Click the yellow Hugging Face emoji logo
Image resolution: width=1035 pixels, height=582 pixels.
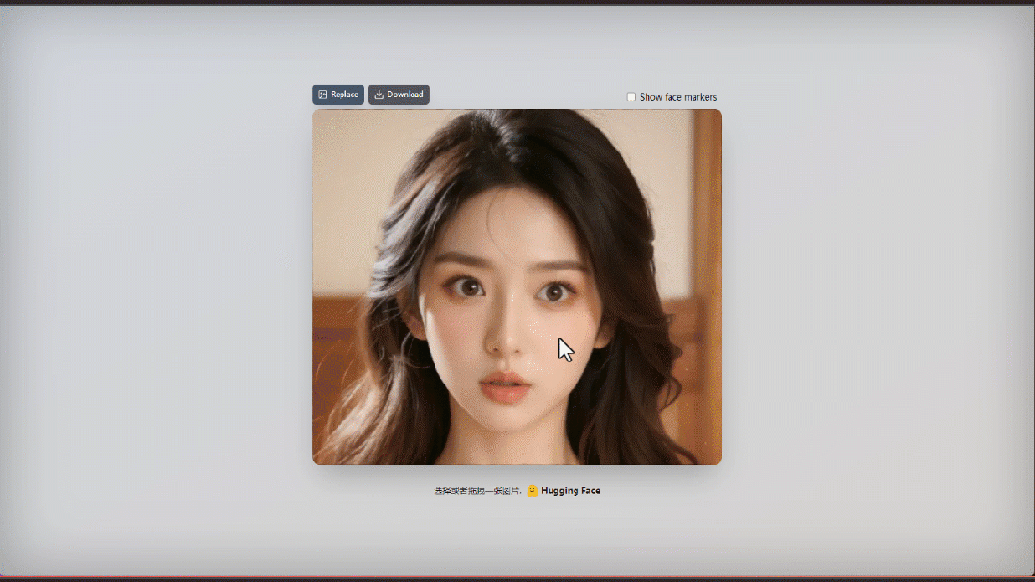coord(532,491)
